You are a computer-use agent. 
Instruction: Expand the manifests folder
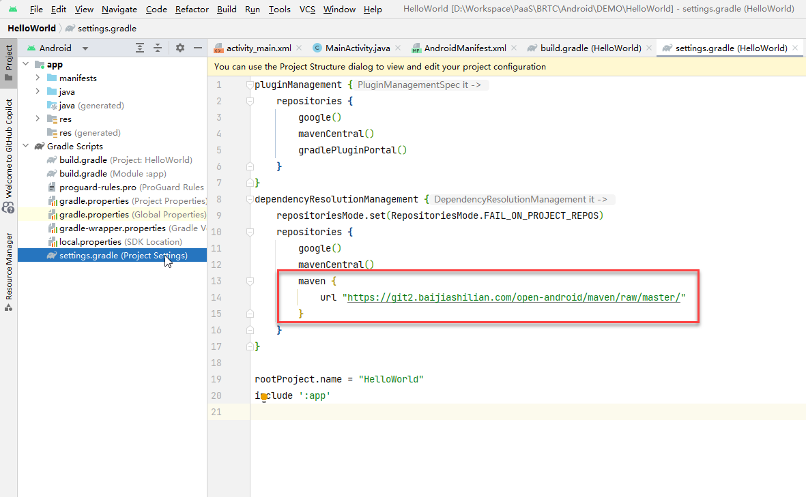[x=38, y=78]
